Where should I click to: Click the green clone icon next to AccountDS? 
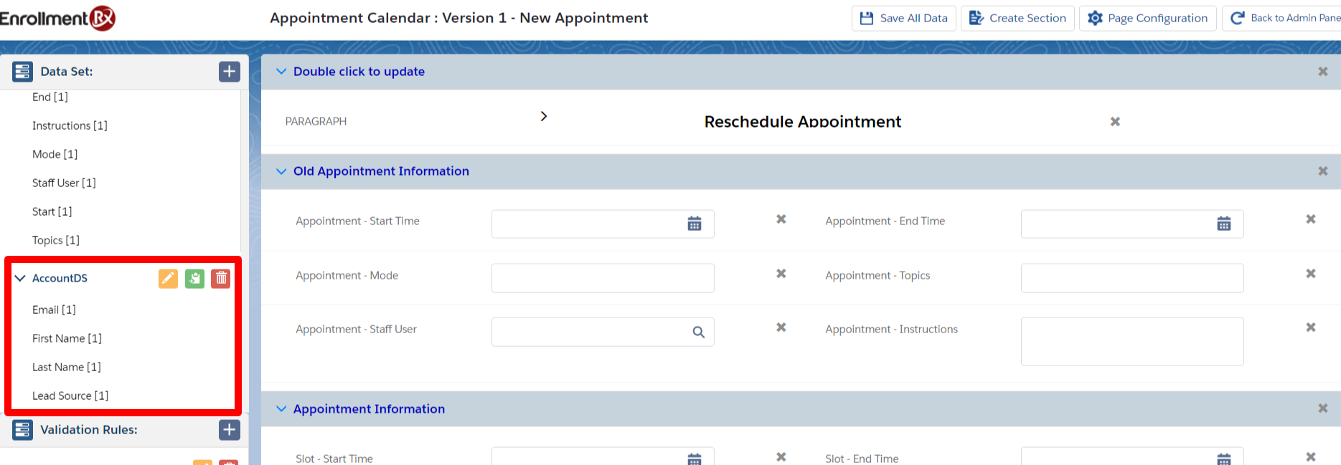(194, 278)
